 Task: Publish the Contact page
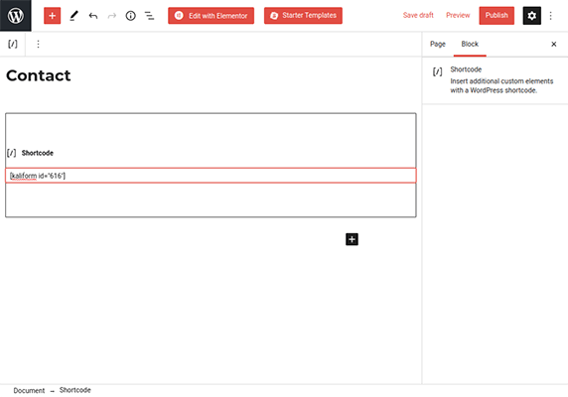[x=497, y=16]
